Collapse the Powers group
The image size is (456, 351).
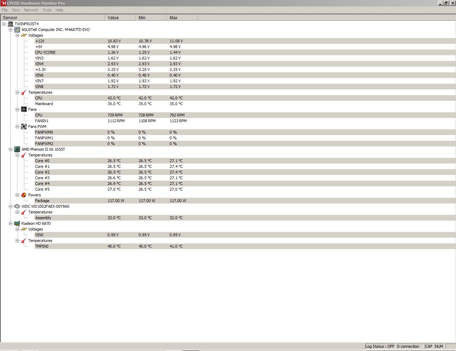pos(17,195)
